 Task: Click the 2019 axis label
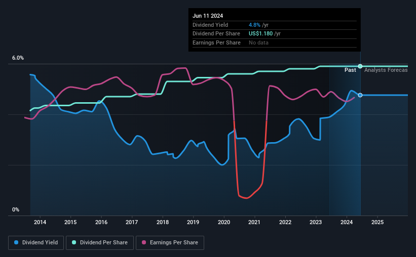coord(193,222)
